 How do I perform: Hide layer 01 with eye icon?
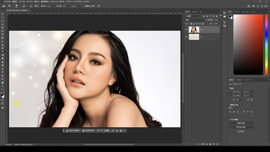pyautogui.click(x=186, y=37)
